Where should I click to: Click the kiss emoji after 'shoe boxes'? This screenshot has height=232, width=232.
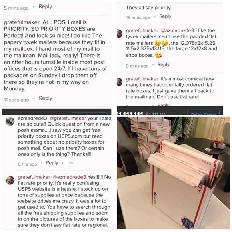pos(158,55)
